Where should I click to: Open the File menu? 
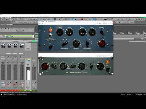1,16
